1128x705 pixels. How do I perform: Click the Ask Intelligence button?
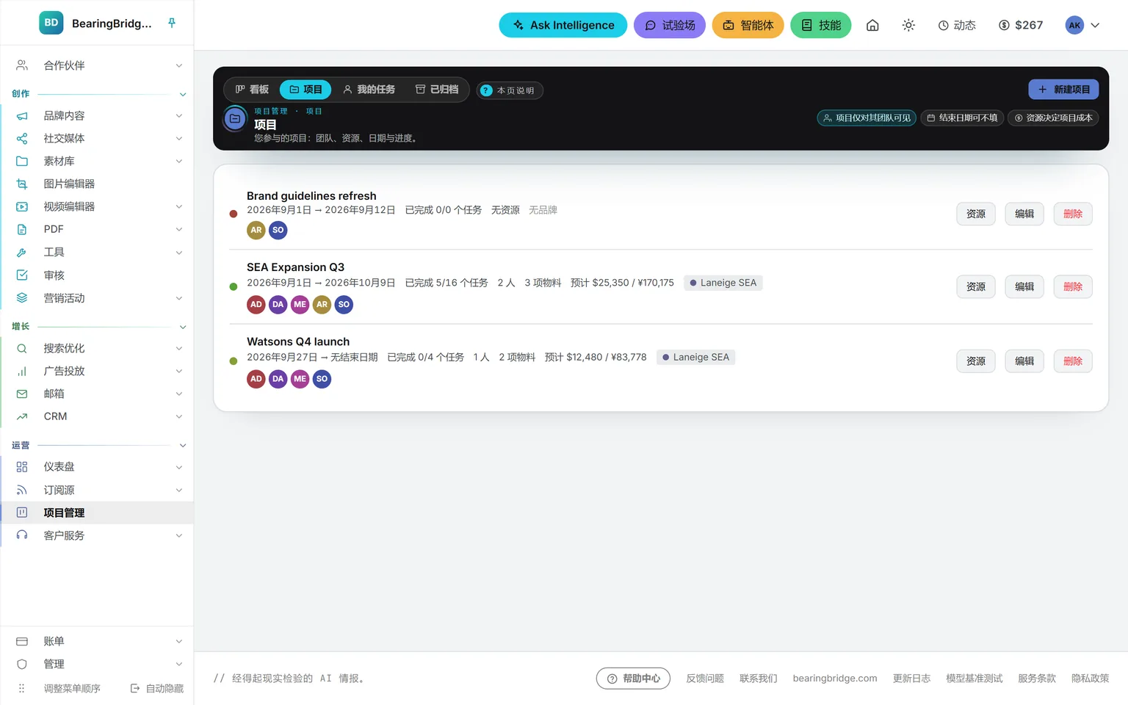pyautogui.click(x=563, y=25)
